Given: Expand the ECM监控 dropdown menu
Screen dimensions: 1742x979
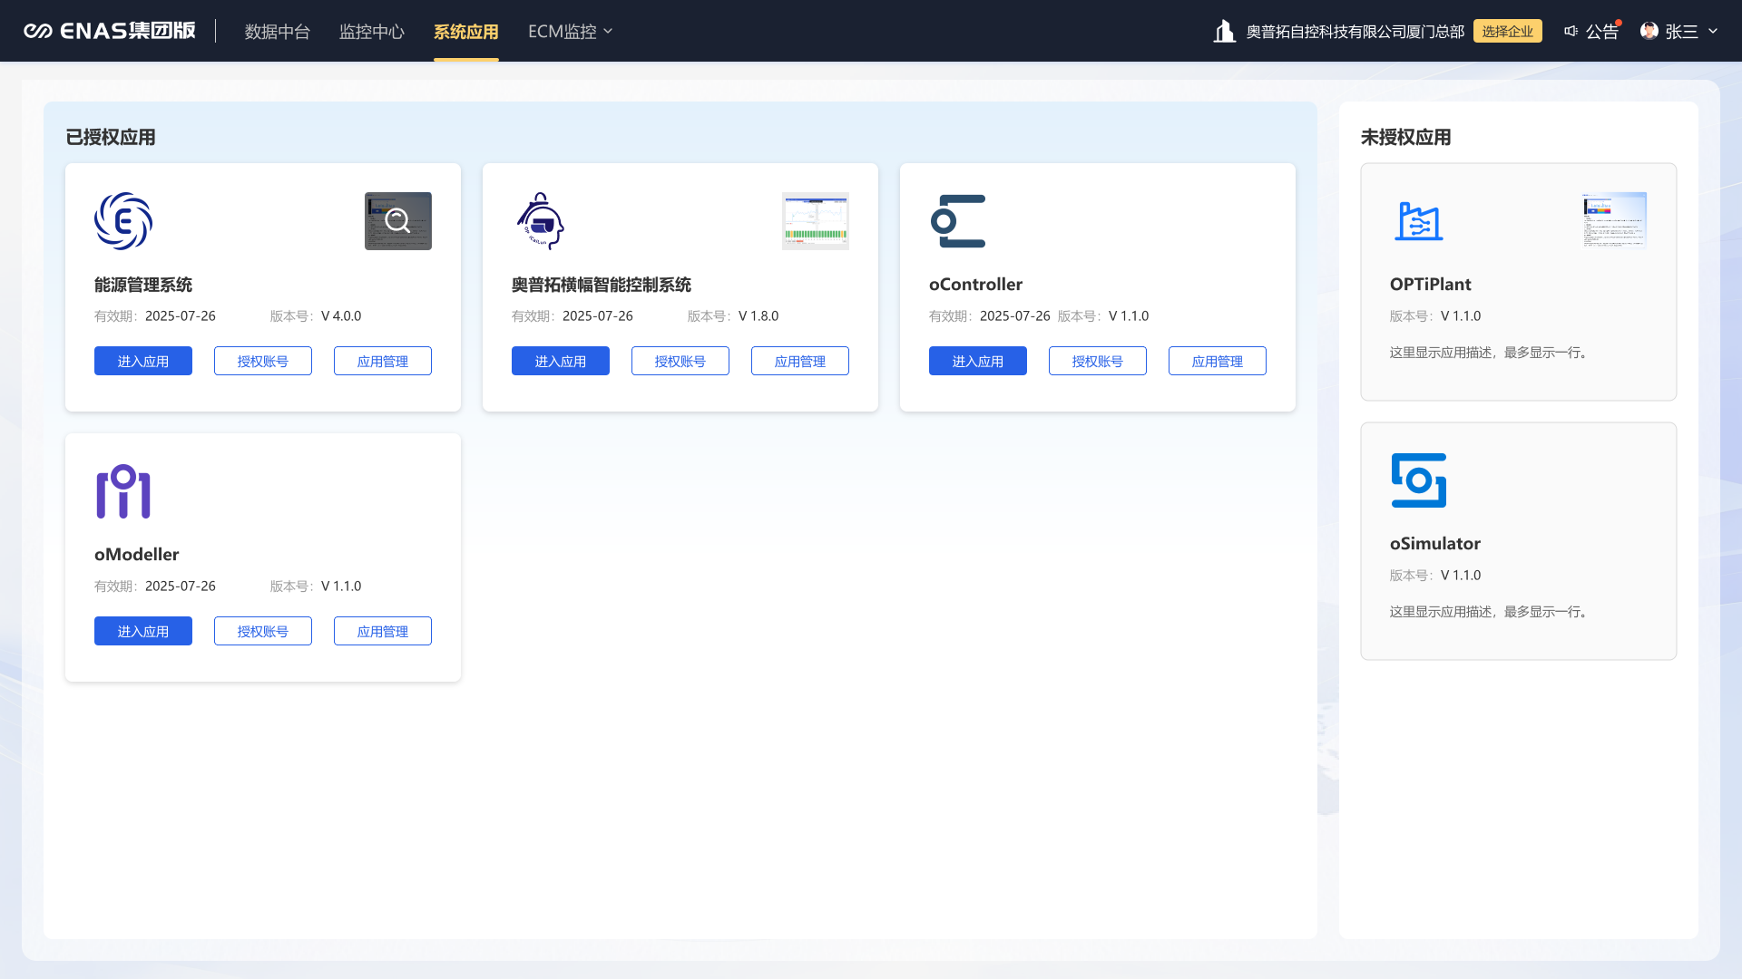Looking at the screenshot, I should 571,32.
